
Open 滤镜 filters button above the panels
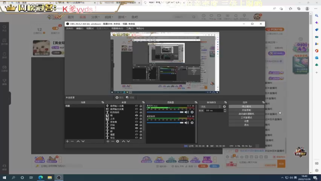130,98
